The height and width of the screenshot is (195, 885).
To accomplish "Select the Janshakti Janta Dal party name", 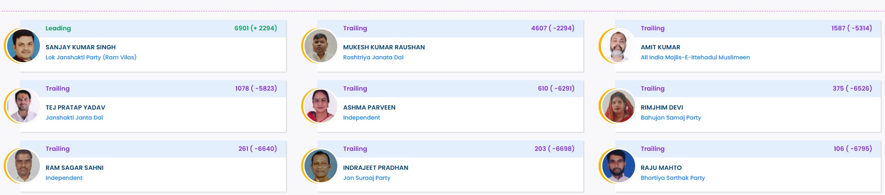I will tap(74, 118).
